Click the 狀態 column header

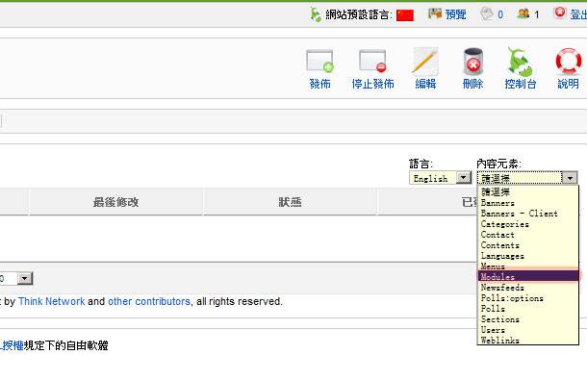[x=290, y=202]
